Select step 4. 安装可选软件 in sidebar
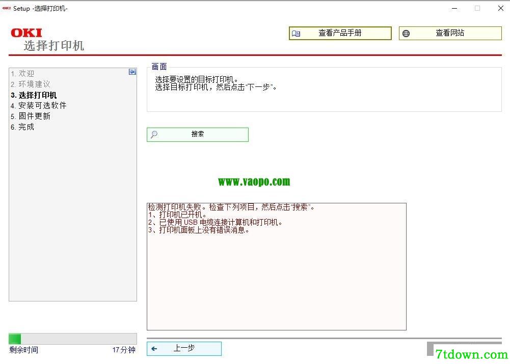Image resolution: width=510 pixels, height=364 pixels. [38, 105]
